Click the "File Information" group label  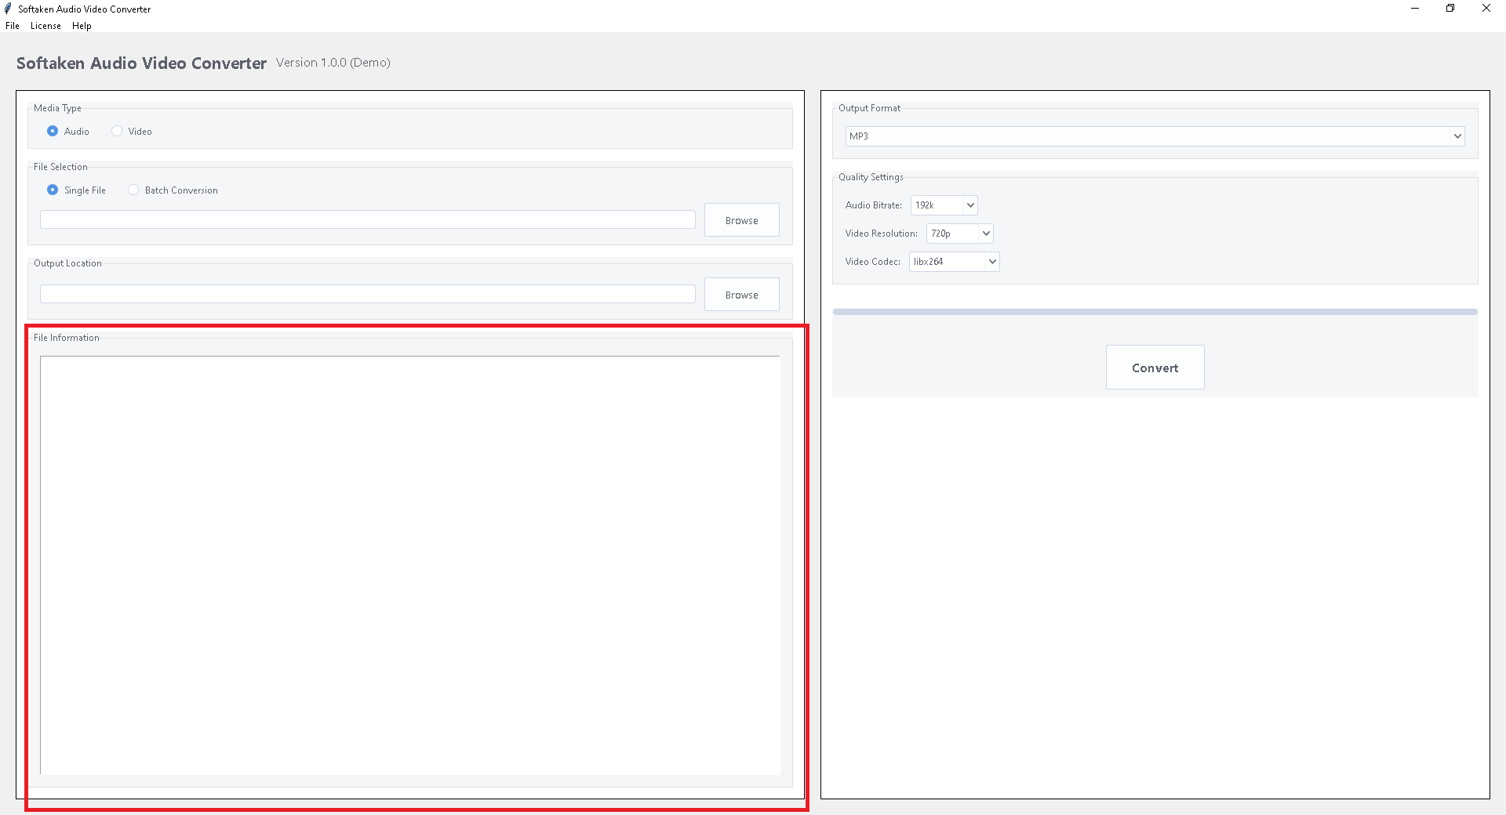67,338
